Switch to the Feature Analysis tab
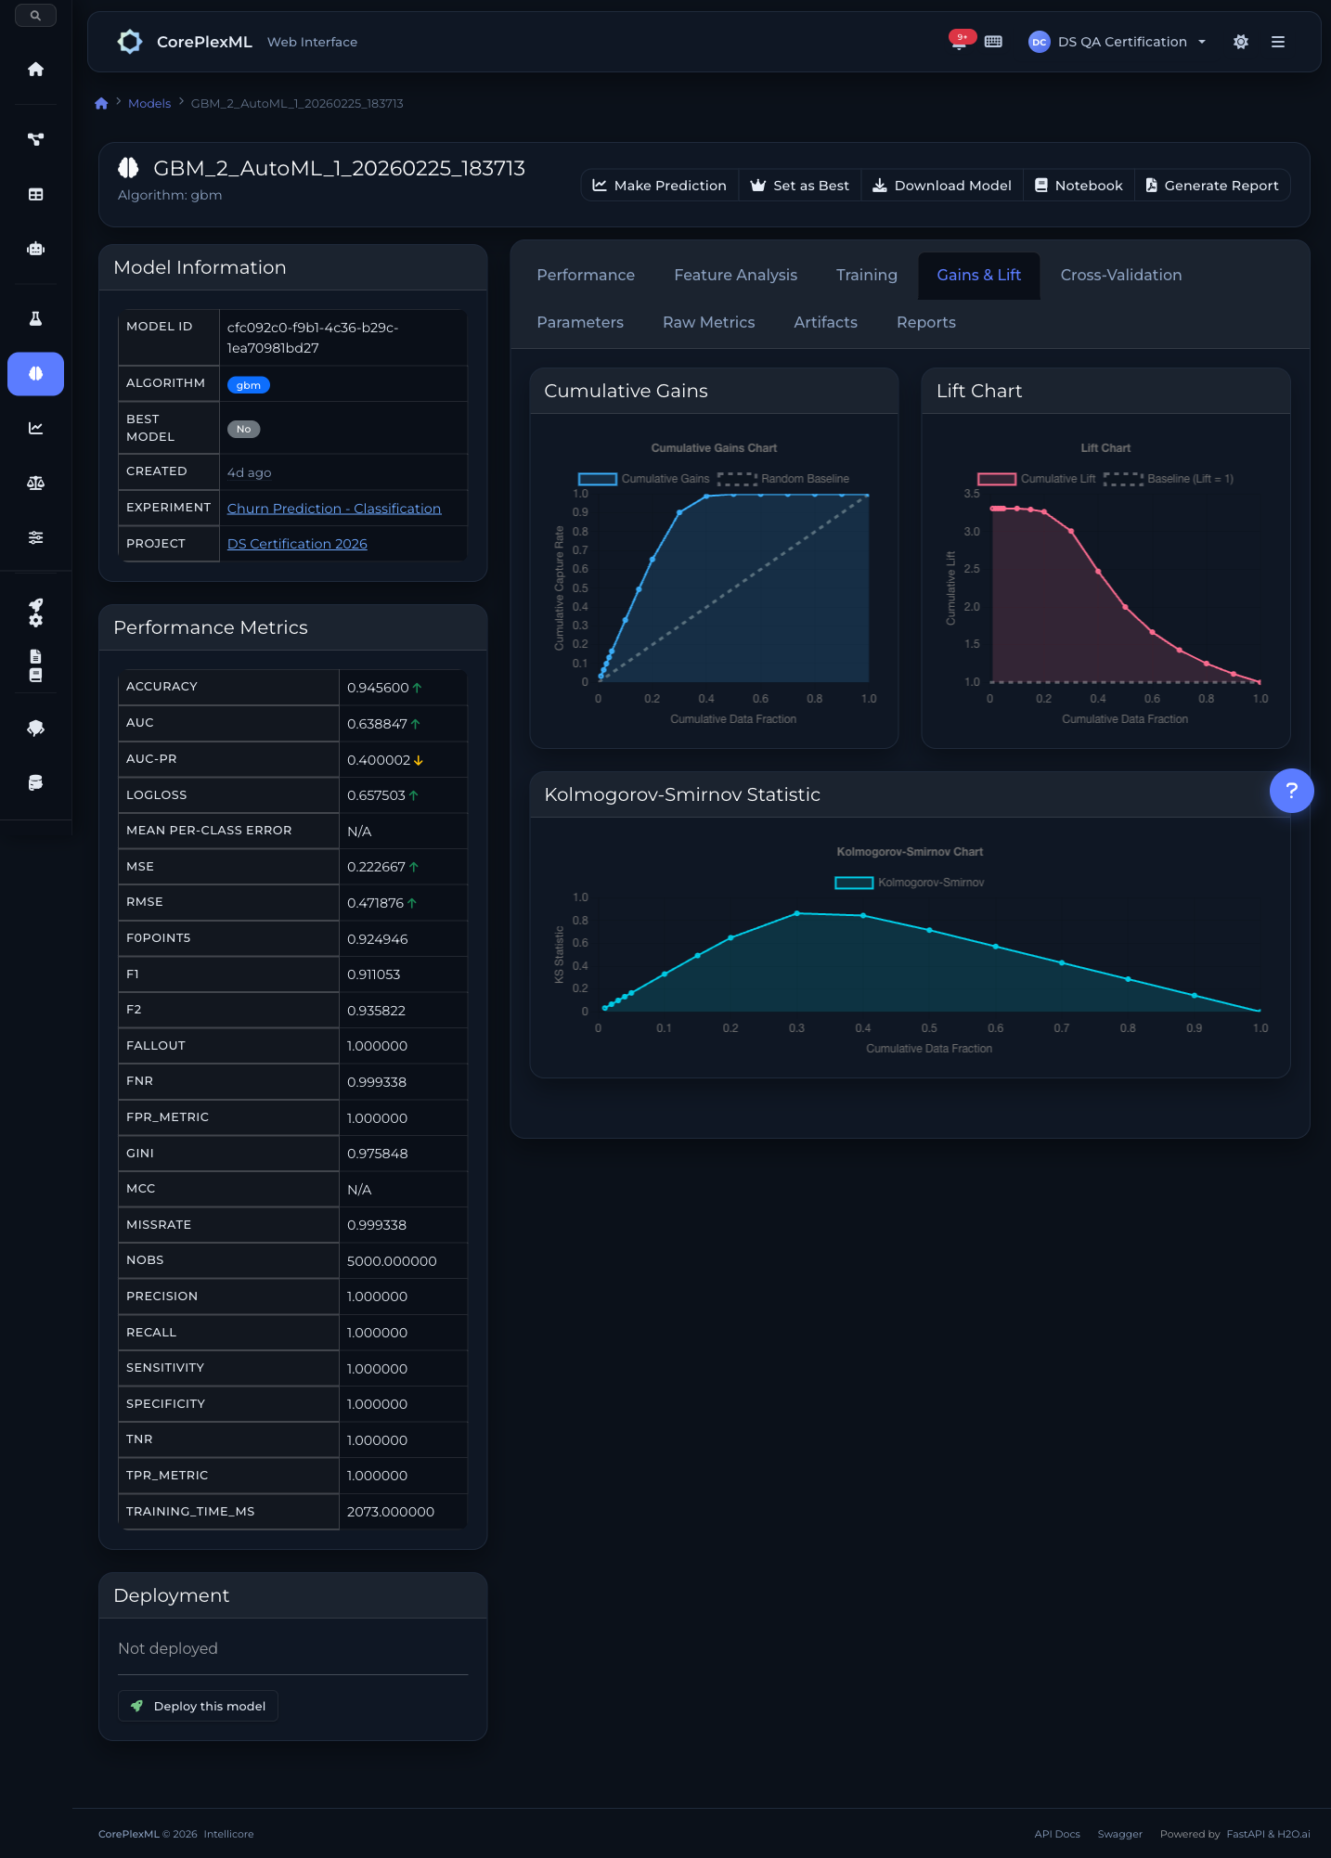Screen dimensions: 1331x1858 click(x=735, y=275)
